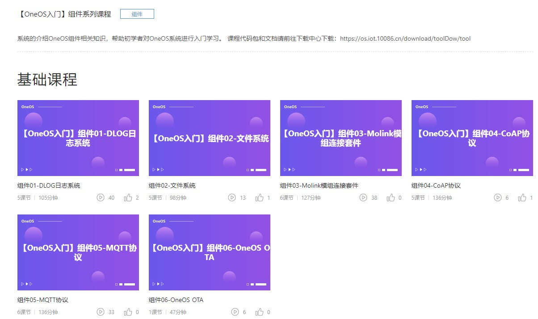Open the 组件04-CoAP协议 course thumbnail
The image size is (538, 319).
472,138
